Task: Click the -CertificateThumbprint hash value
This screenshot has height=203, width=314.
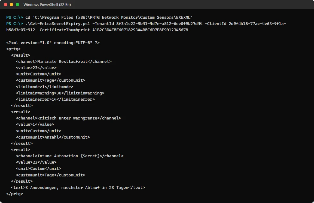Action: tap(140, 30)
